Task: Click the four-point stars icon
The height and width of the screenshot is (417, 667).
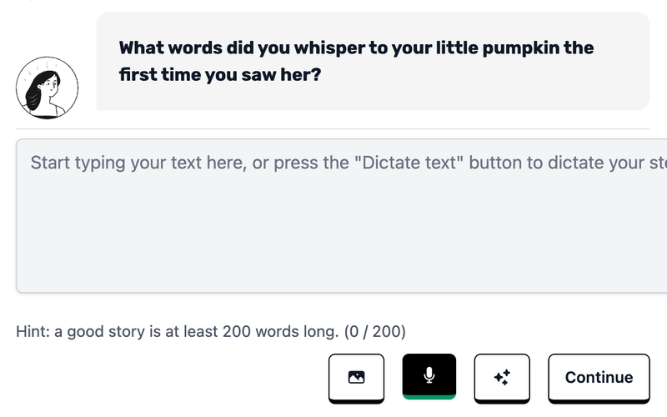Action: click(501, 377)
